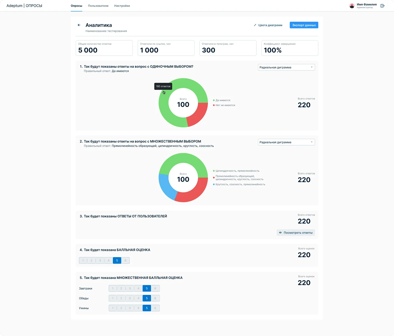The height and width of the screenshot is (336, 394).
Task: Click the Имя Фамилия username text
Action: click(x=367, y=4)
